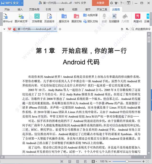Toggle eye-protection lightbulb mode icon
152x164 pixels.
pyautogui.click(x=93, y=161)
